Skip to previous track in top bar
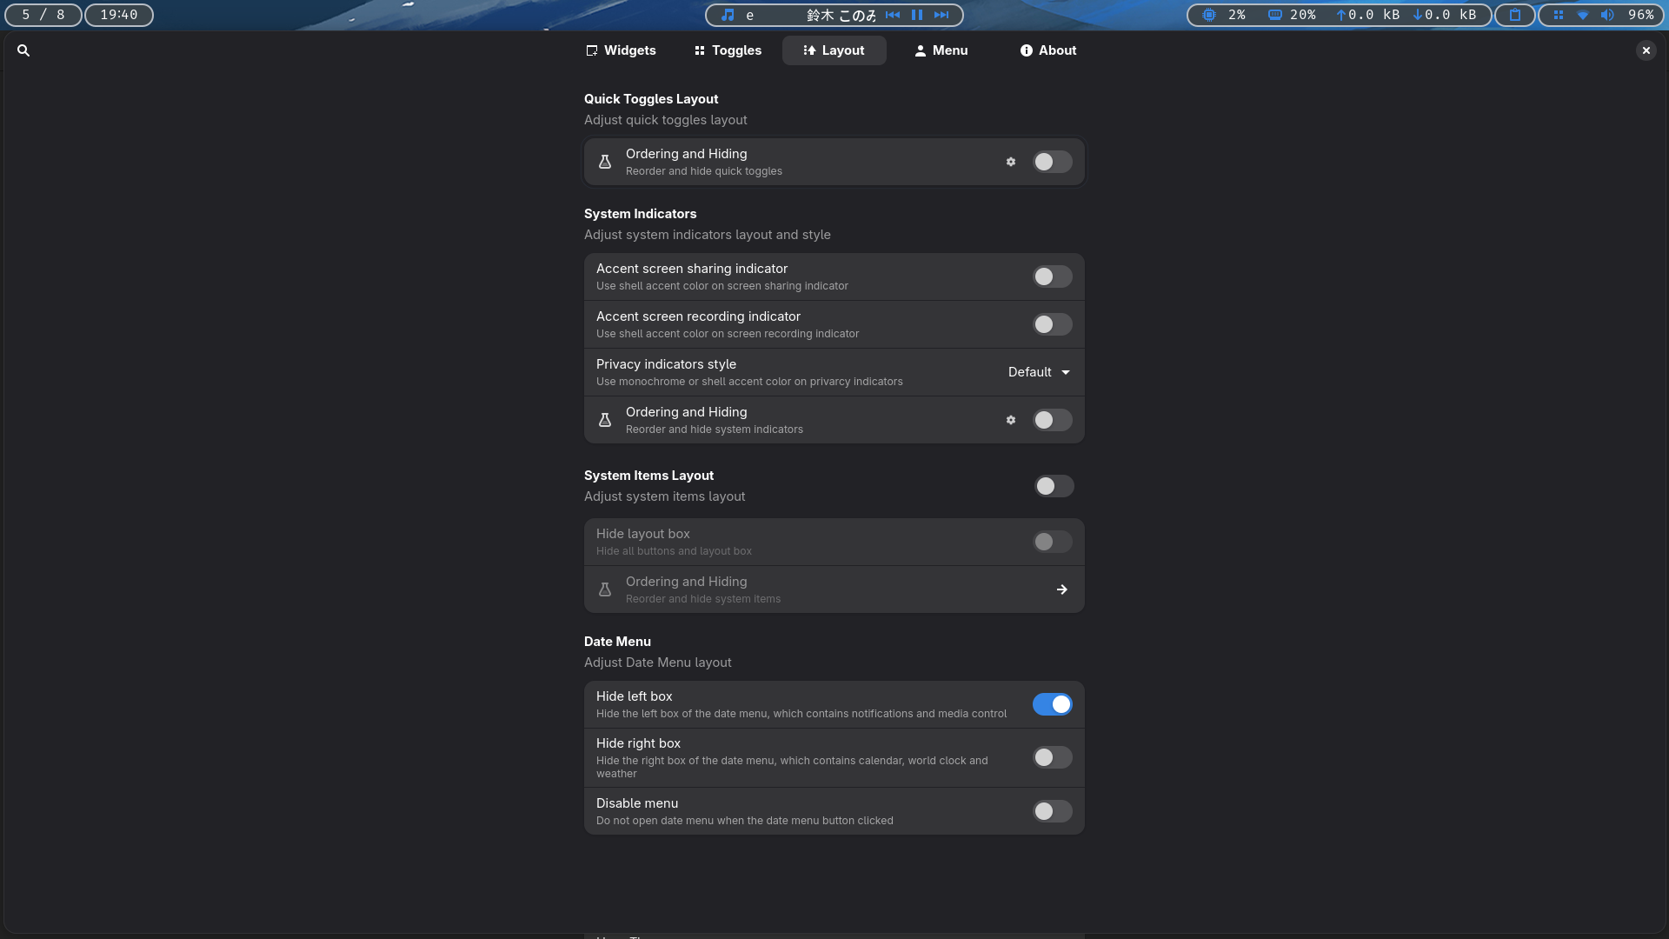 [x=893, y=15]
